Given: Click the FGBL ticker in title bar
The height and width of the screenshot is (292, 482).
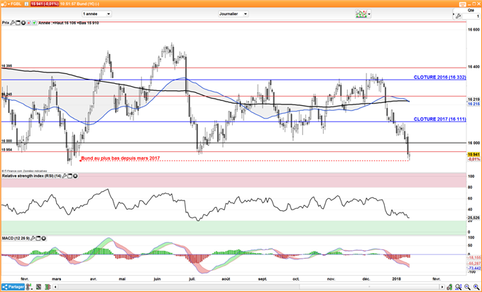Looking at the screenshot, I should coord(16,4).
